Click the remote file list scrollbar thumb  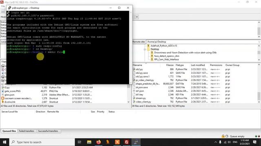[x=259, y=96]
